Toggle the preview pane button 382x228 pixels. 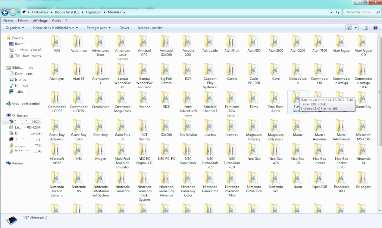pyautogui.click(x=365, y=28)
